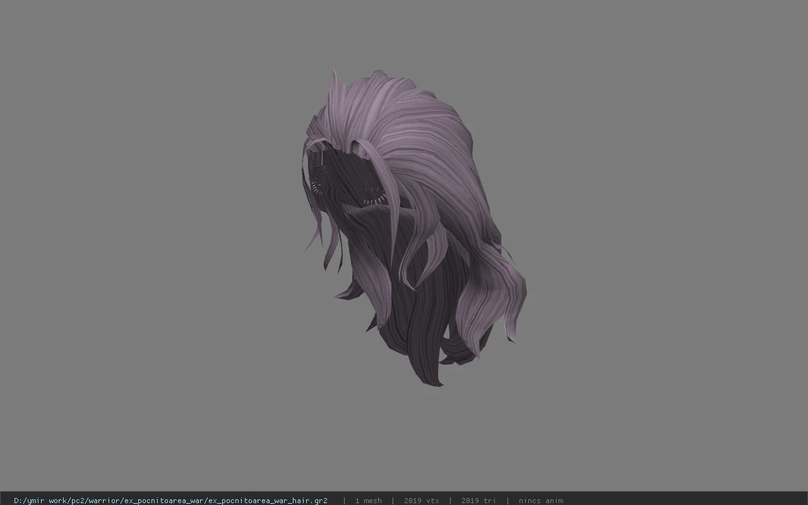Click the 'nincs anim' status text

541,501
